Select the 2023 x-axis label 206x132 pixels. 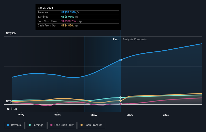click(57, 115)
